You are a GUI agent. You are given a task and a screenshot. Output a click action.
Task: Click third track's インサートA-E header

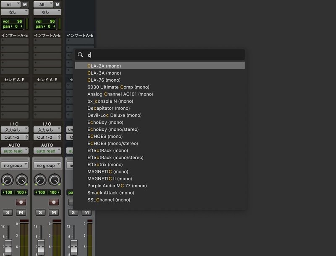point(80,35)
